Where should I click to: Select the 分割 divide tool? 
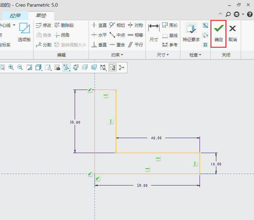[43, 45]
